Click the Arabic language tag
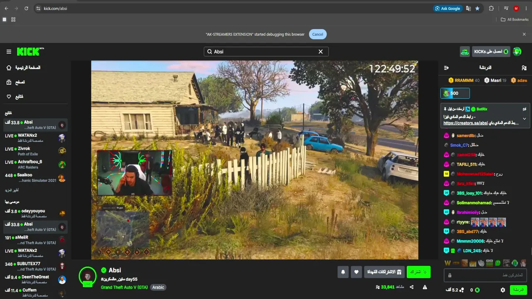The image size is (532, 299). (158, 287)
